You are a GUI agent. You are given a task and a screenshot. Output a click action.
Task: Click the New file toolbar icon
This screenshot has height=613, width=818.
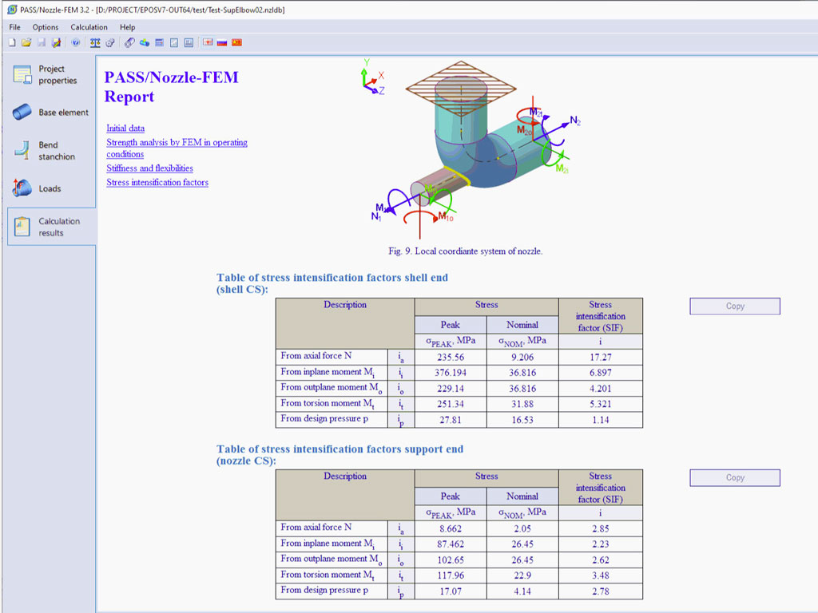pos(12,42)
